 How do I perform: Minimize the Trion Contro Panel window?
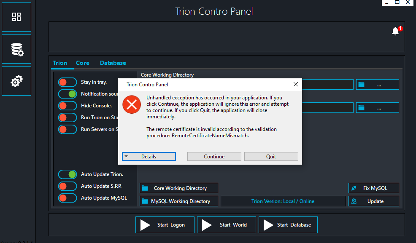tap(387, 3)
